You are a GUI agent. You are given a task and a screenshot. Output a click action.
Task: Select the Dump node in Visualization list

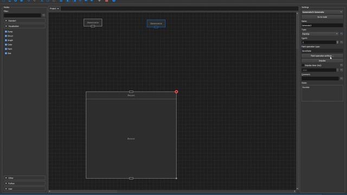coord(9,31)
